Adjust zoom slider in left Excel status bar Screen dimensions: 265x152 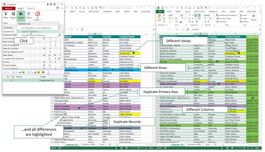pos(138,148)
